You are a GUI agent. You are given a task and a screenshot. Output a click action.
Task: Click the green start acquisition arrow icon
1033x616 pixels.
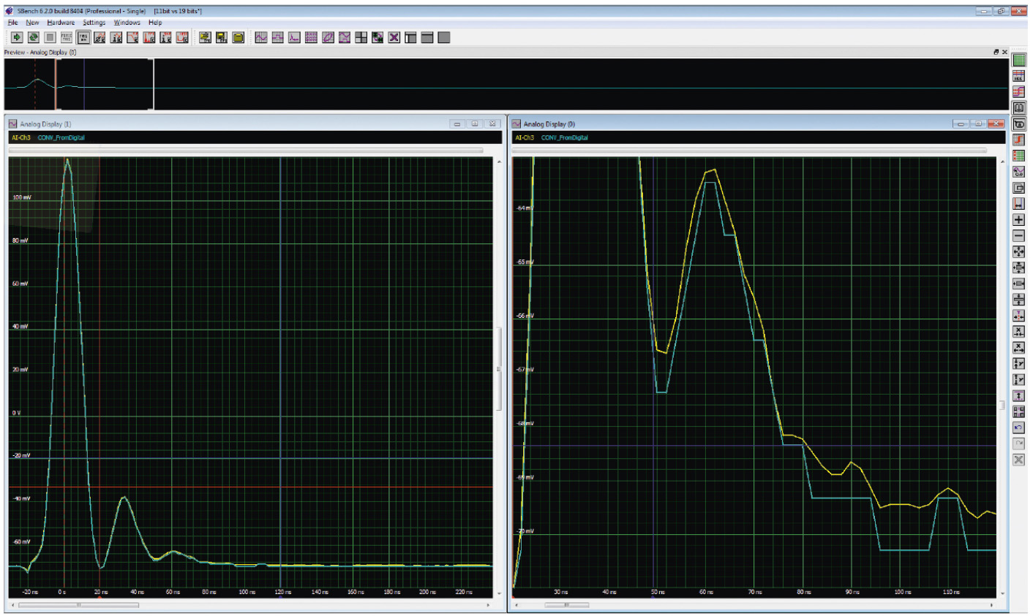[17, 37]
